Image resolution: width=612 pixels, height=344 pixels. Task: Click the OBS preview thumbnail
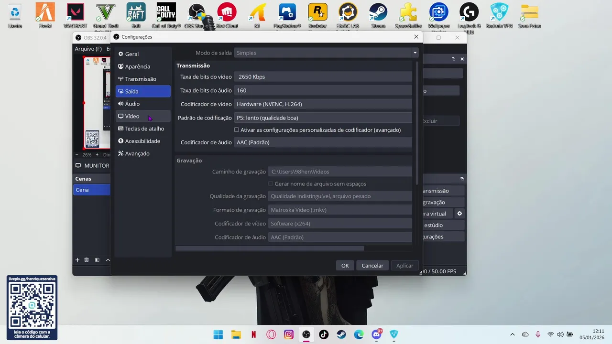tap(98, 103)
